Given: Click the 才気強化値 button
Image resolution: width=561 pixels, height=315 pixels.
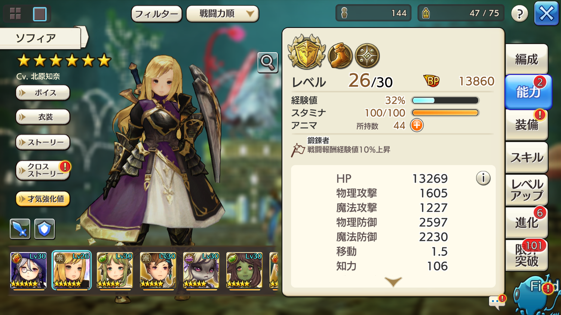Looking at the screenshot, I should coord(43,199).
